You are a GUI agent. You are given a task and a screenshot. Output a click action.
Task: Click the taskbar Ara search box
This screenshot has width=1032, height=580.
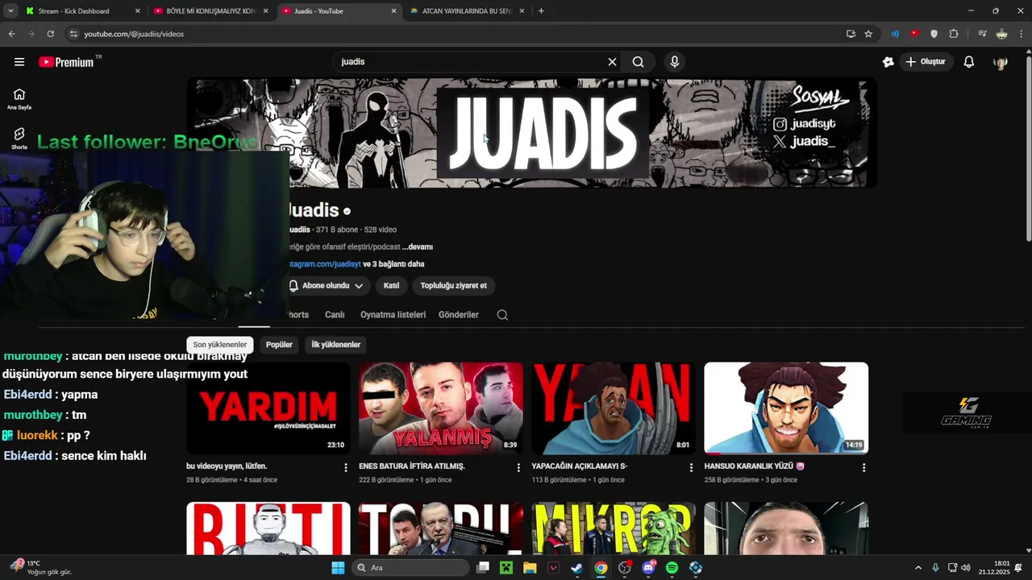tap(410, 568)
